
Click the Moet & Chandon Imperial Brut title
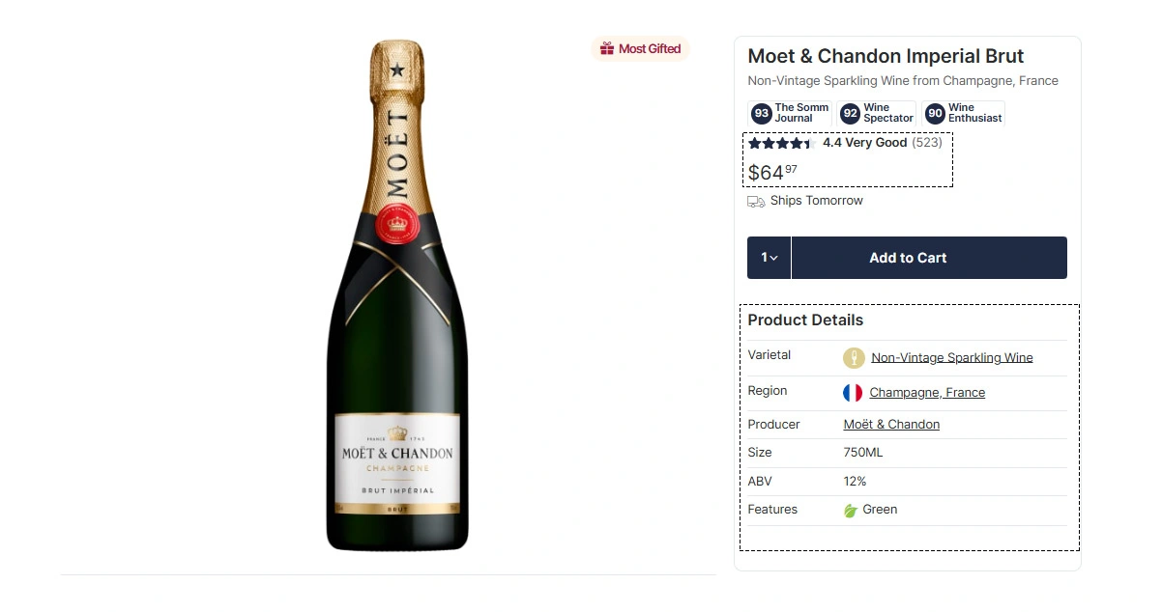(886, 57)
